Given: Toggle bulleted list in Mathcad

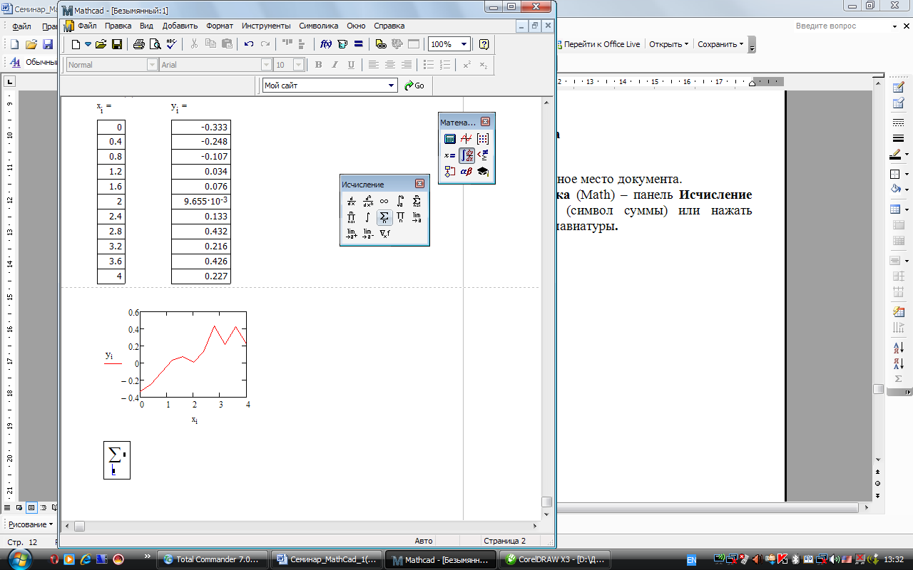Looking at the screenshot, I should [x=429, y=65].
